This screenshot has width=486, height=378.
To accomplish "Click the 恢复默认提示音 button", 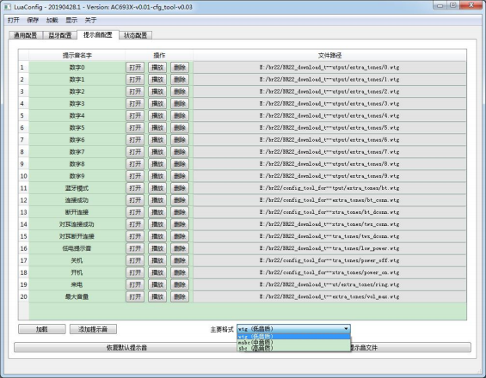I will point(126,348).
